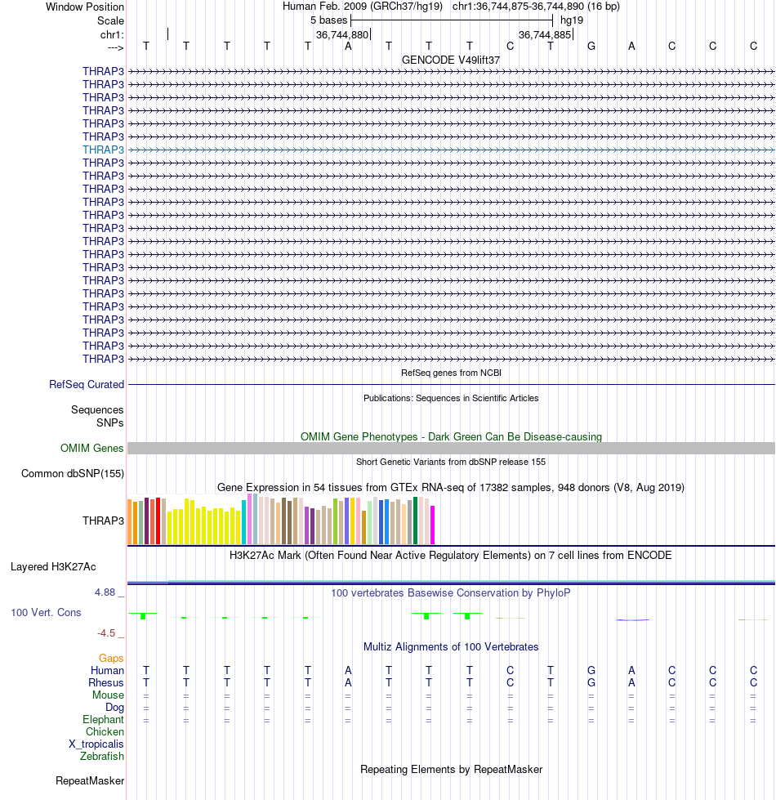The height and width of the screenshot is (800, 776).
Task: Select the SNPs label under Publications
Action: click(x=109, y=423)
